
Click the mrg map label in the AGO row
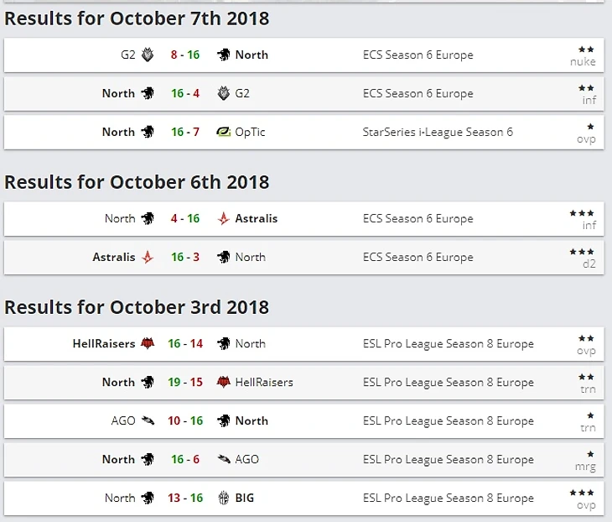587,466
